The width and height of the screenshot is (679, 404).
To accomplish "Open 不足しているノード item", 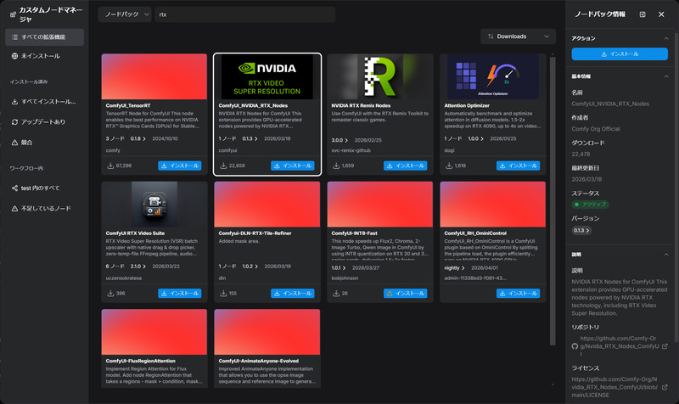I will point(45,208).
